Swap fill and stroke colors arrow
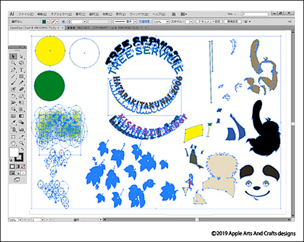 pos(22,149)
